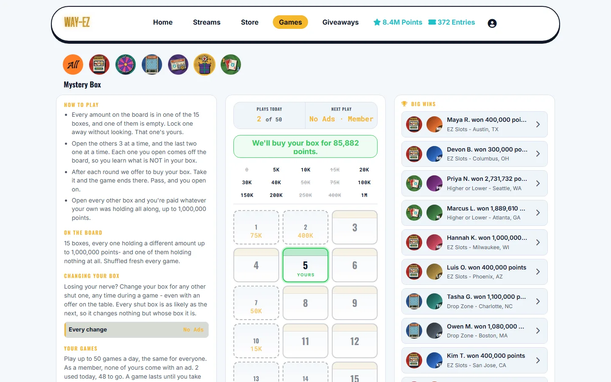Screen dimensions: 611x382
Task: Click Hannah K.'s avatar in Big Wins
Action: 434,242
